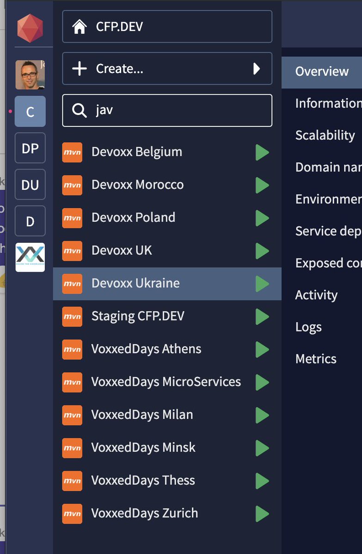Go to CFP.DEV organization home
This screenshot has width=362, height=554.
coord(167,27)
